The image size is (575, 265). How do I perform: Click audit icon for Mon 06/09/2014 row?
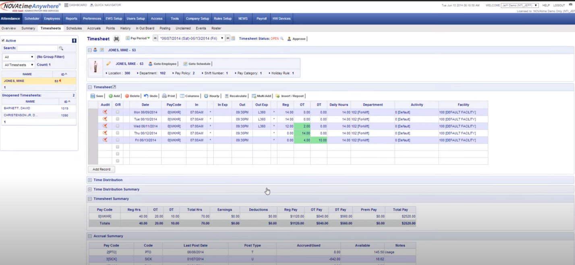point(105,112)
